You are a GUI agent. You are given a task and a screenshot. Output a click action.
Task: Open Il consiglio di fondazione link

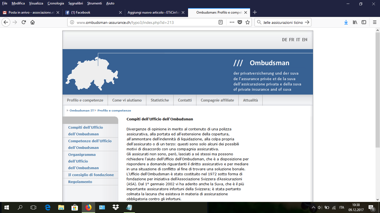tap(91, 175)
